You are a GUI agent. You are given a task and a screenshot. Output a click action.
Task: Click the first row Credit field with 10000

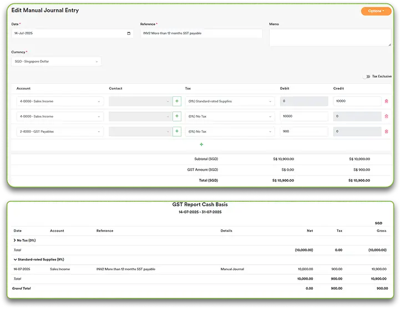point(357,101)
